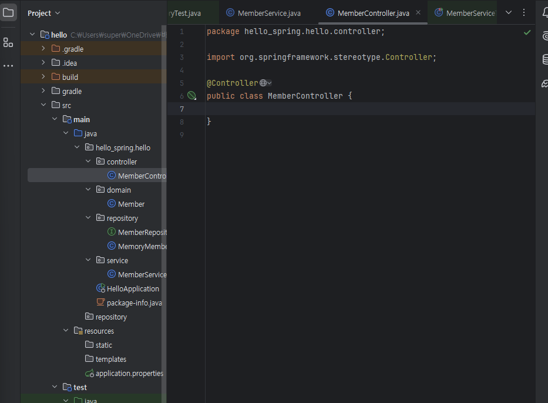This screenshot has width=548, height=403.
Task: Select the templates folder
Action: point(106,359)
